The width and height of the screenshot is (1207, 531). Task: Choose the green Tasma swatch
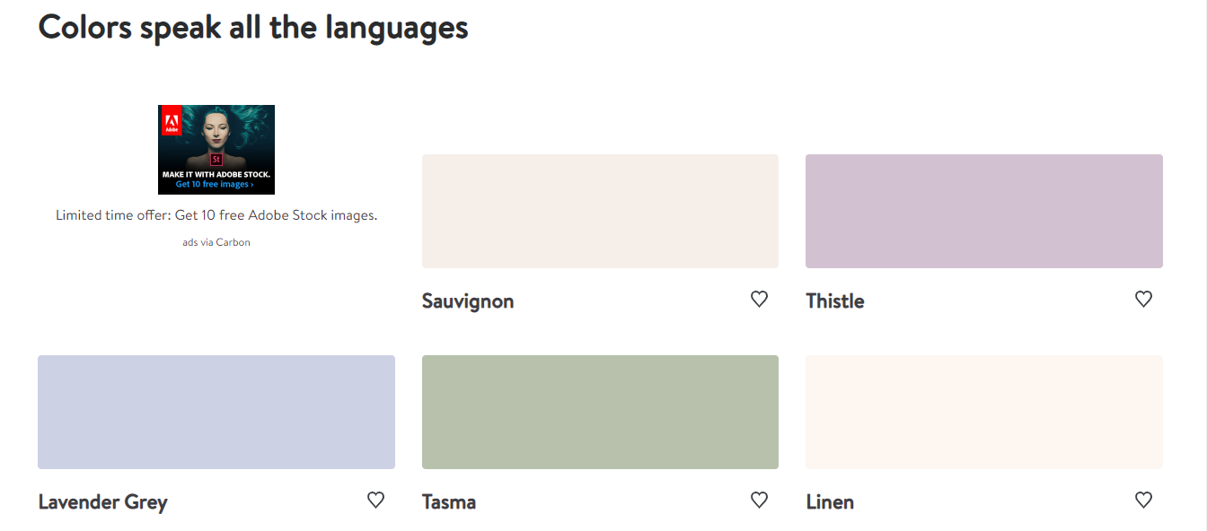click(x=600, y=412)
